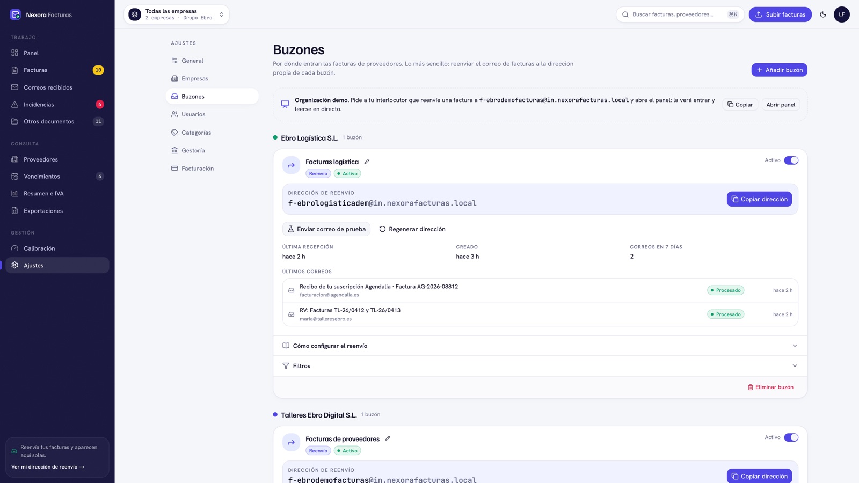Open the Empresas settings tab
This screenshot has height=483, width=859.
[212, 78]
